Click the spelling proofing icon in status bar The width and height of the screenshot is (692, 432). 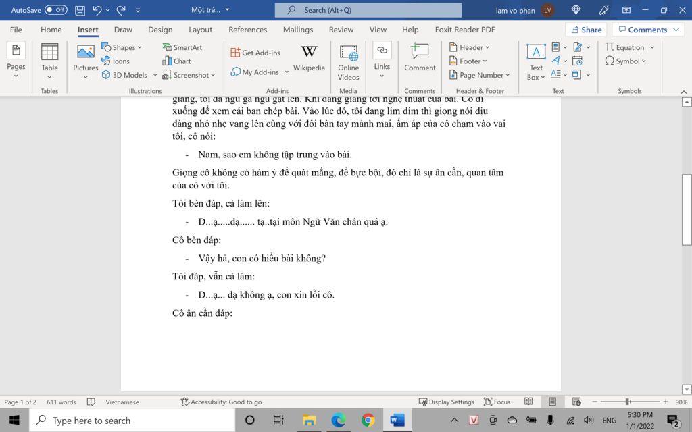click(x=91, y=402)
